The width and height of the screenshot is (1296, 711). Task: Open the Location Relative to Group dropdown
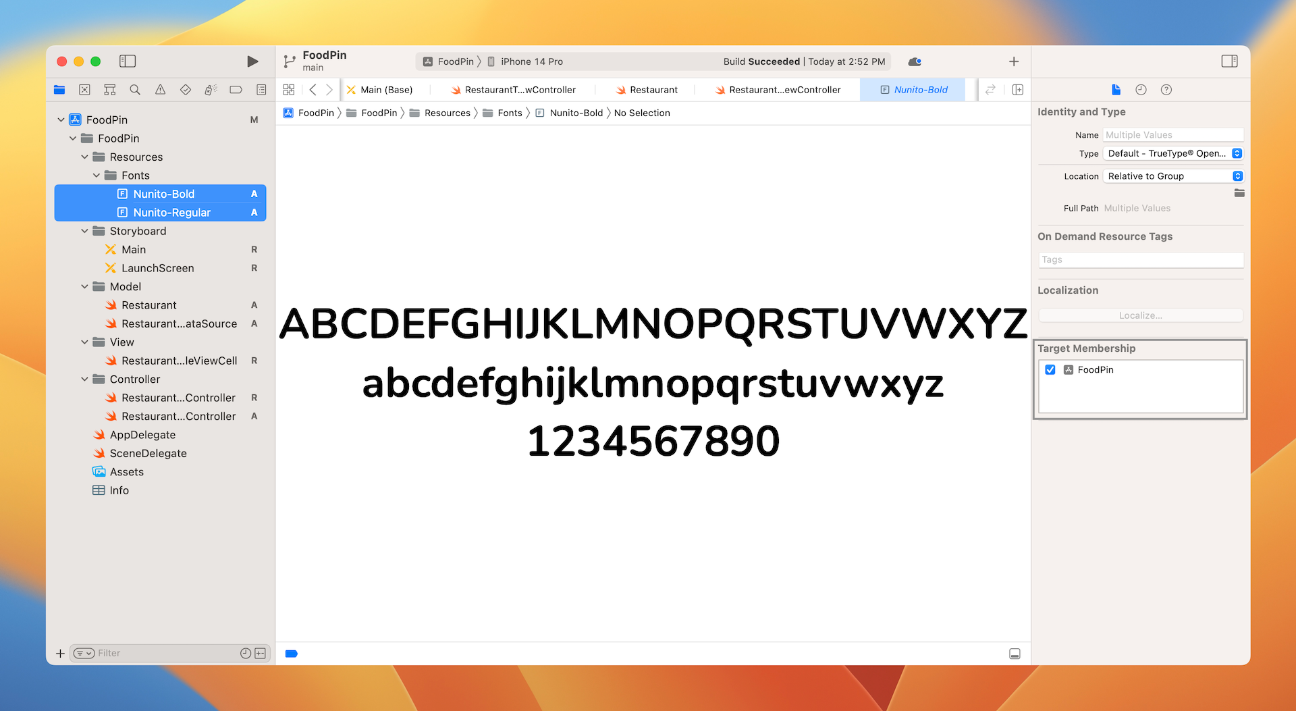pos(1173,176)
